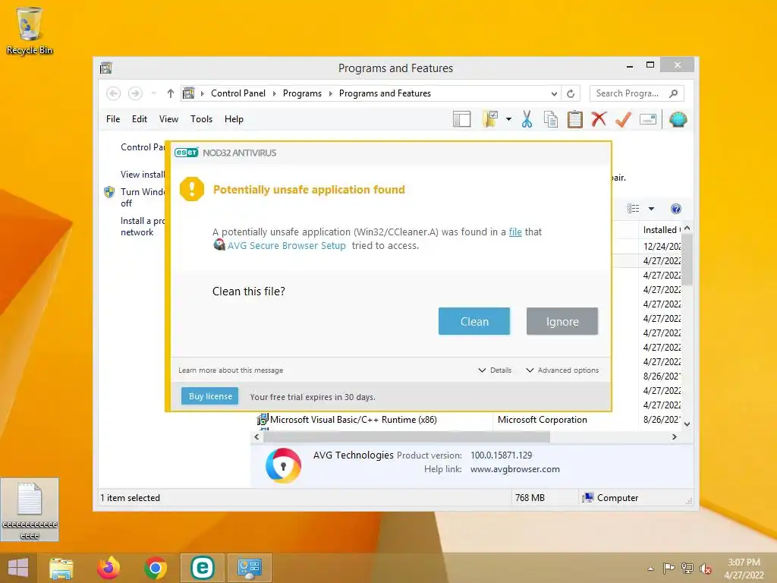The image size is (777, 583).
Task: Open the Windows Start button
Action: pyautogui.click(x=18, y=568)
